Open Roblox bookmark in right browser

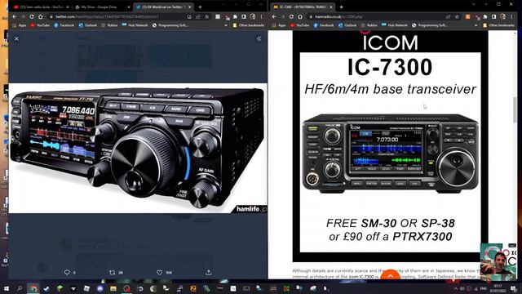369,25
